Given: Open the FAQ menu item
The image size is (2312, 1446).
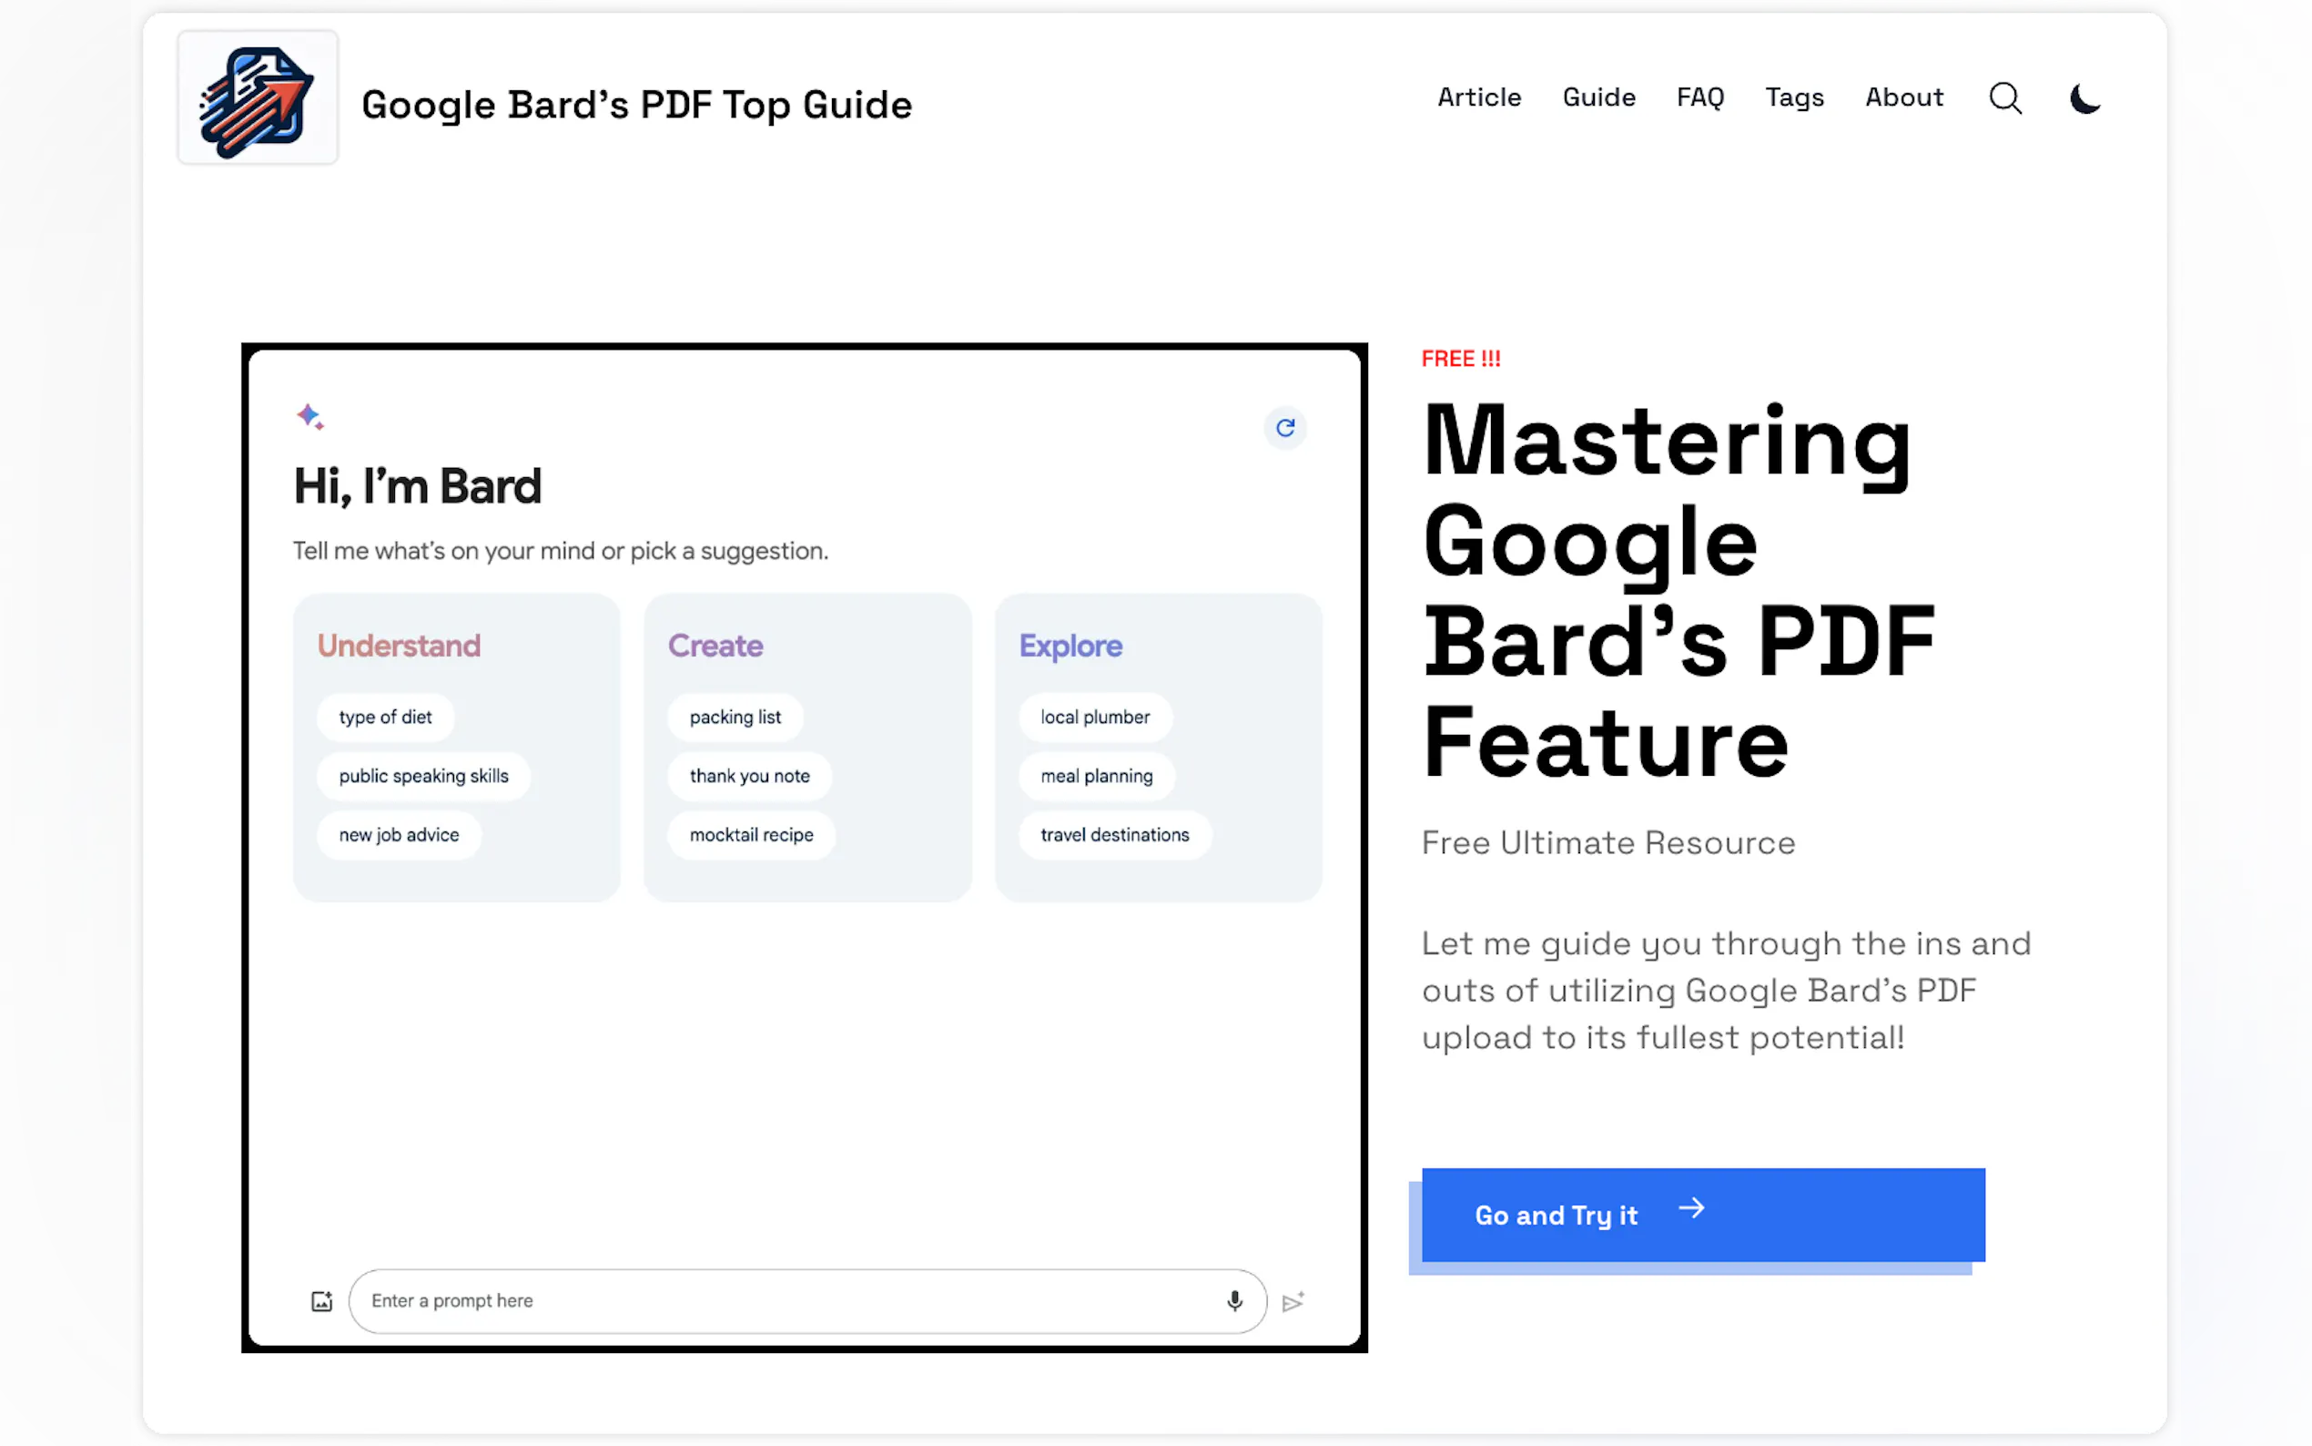Looking at the screenshot, I should 1699,97.
